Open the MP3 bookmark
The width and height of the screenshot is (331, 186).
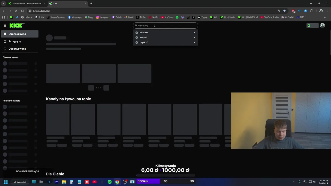click(x=300, y=17)
